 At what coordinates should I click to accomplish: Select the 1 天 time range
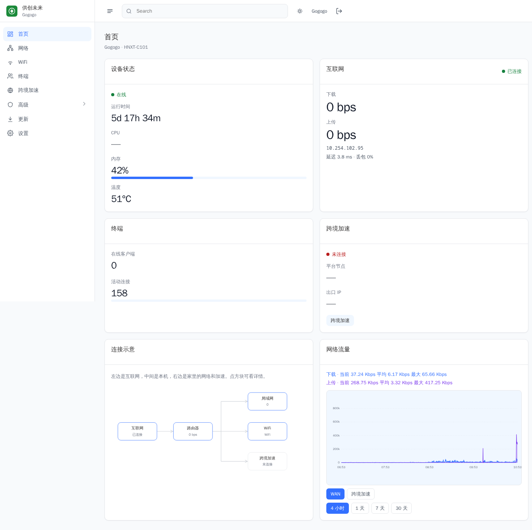(360, 508)
